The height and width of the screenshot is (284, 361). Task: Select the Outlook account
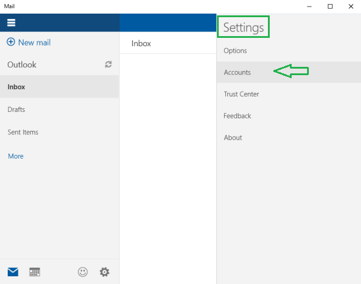(x=22, y=64)
